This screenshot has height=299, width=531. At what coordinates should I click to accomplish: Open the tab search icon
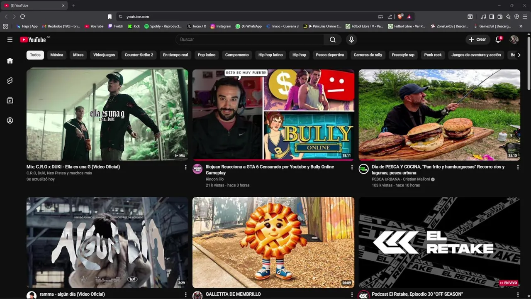click(x=470, y=17)
